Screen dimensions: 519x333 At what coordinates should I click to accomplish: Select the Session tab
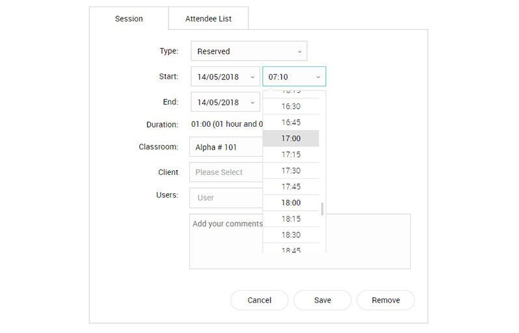(x=129, y=19)
